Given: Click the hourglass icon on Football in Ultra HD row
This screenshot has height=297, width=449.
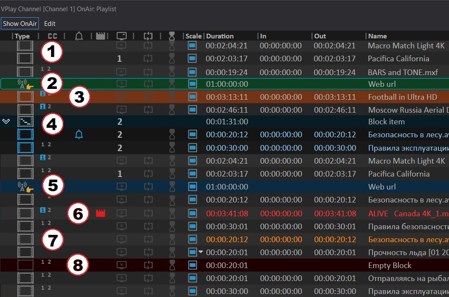Looking at the screenshot, I should (172, 97).
